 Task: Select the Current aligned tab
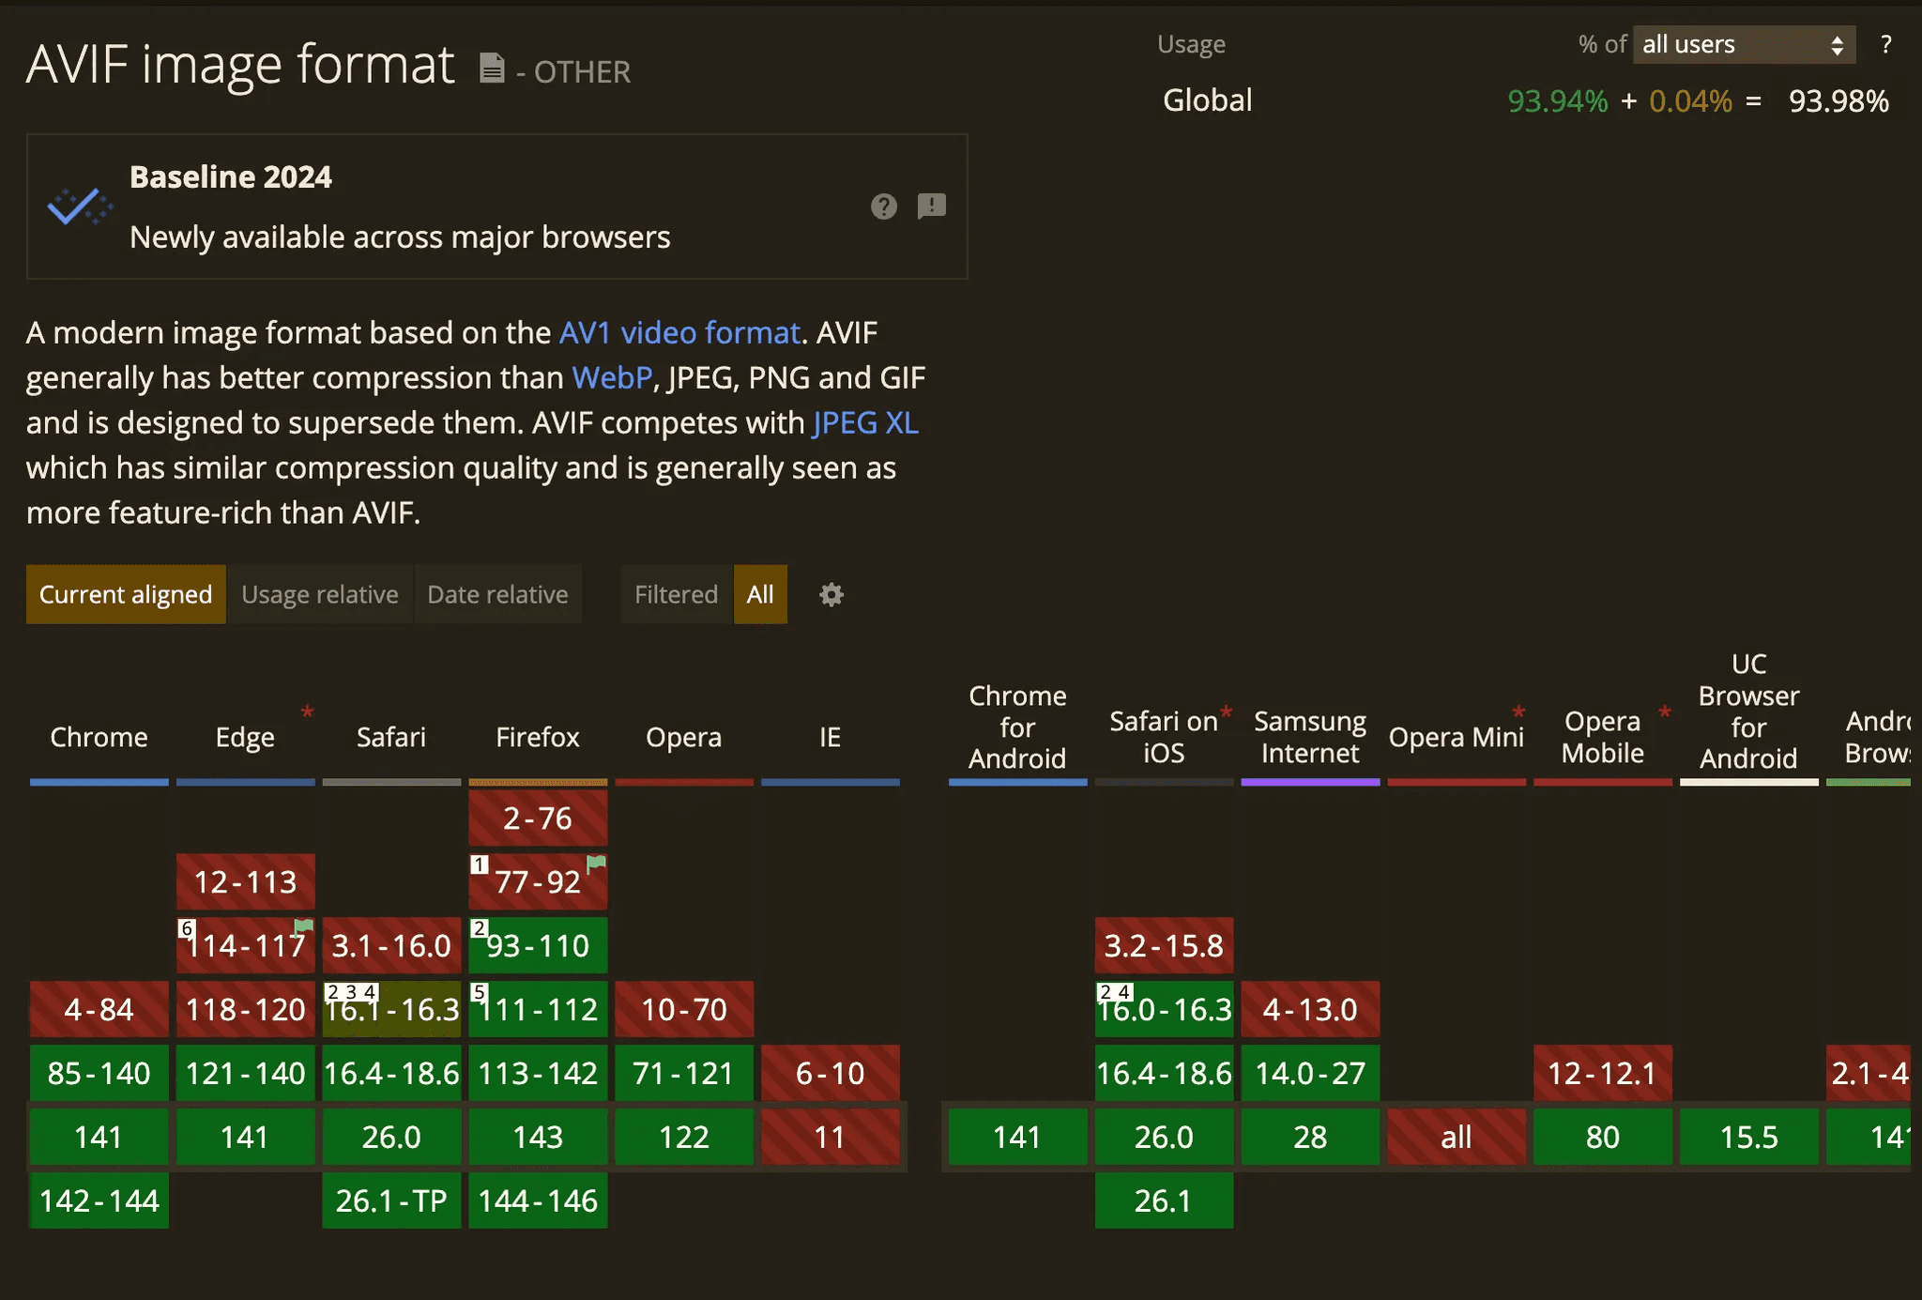(126, 595)
